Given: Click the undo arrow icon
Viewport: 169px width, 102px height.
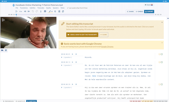Looking at the screenshot, I should (x=33, y=11).
